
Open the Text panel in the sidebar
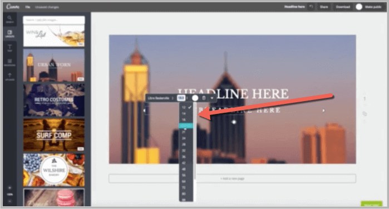9,48
